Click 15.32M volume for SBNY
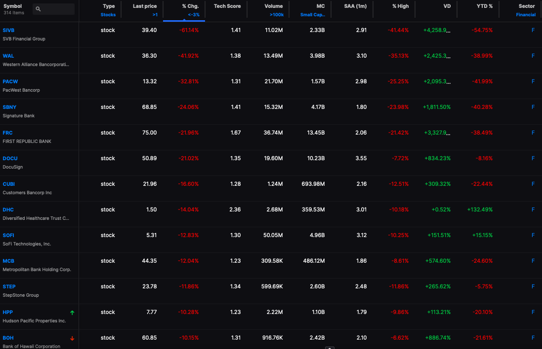 (273, 107)
